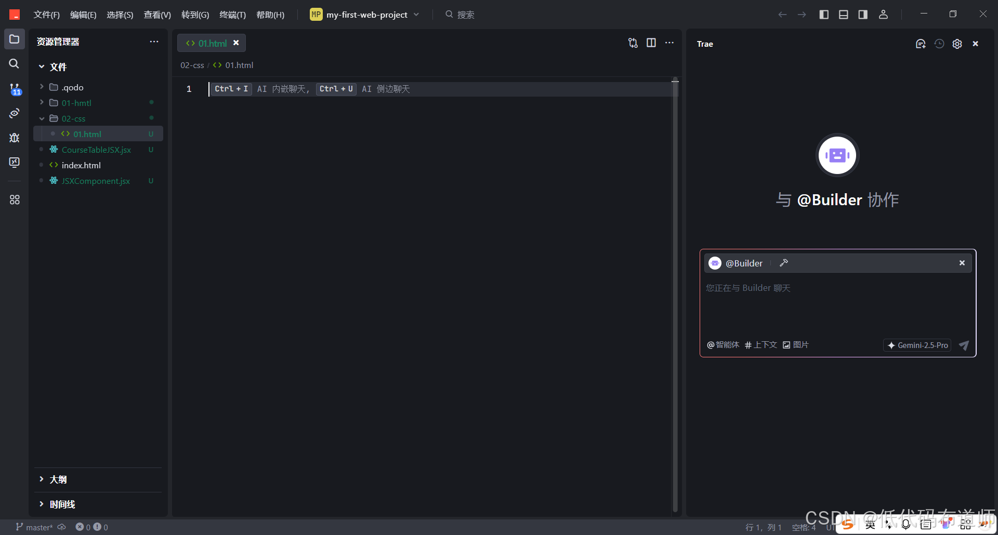The image size is (998, 535).
Task: Open Explorer panel more actions menu
Action: click(x=154, y=42)
